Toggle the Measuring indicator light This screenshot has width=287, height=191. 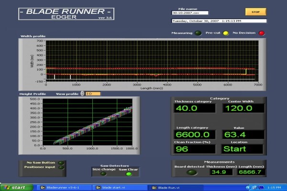click(x=198, y=33)
